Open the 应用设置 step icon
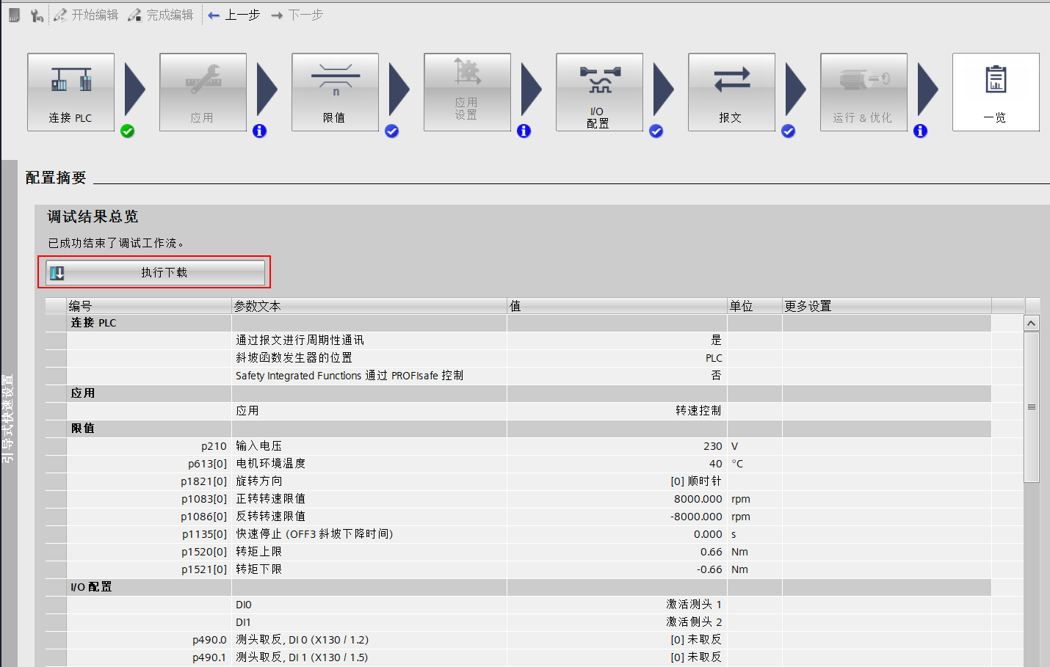The width and height of the screenshot is (1050, 667). coord(467,92)
